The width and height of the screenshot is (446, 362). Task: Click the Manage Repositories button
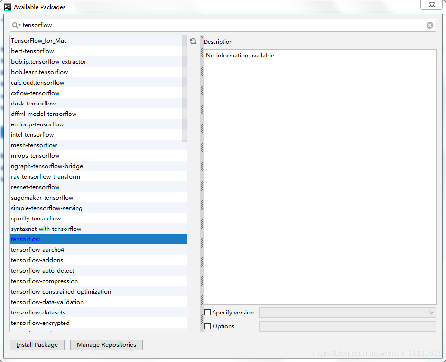[106, 344]
